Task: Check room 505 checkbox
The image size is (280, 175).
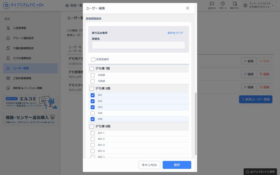Action: (x=92, y=113)
